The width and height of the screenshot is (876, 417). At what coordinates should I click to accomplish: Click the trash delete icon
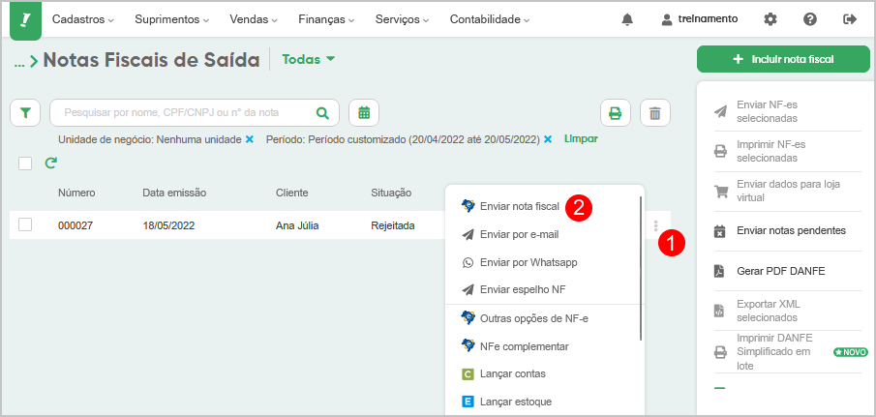[x=654, y=113]
